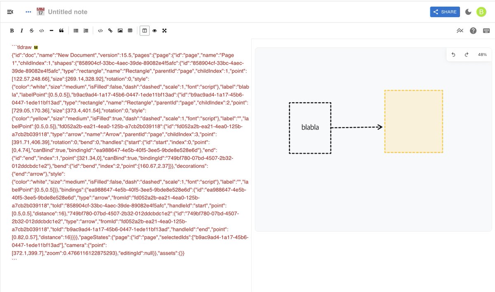This screenshot has height=292, width=495.
Task: Click the Share button
Action: pyautogui.click(x=445, y=12)
